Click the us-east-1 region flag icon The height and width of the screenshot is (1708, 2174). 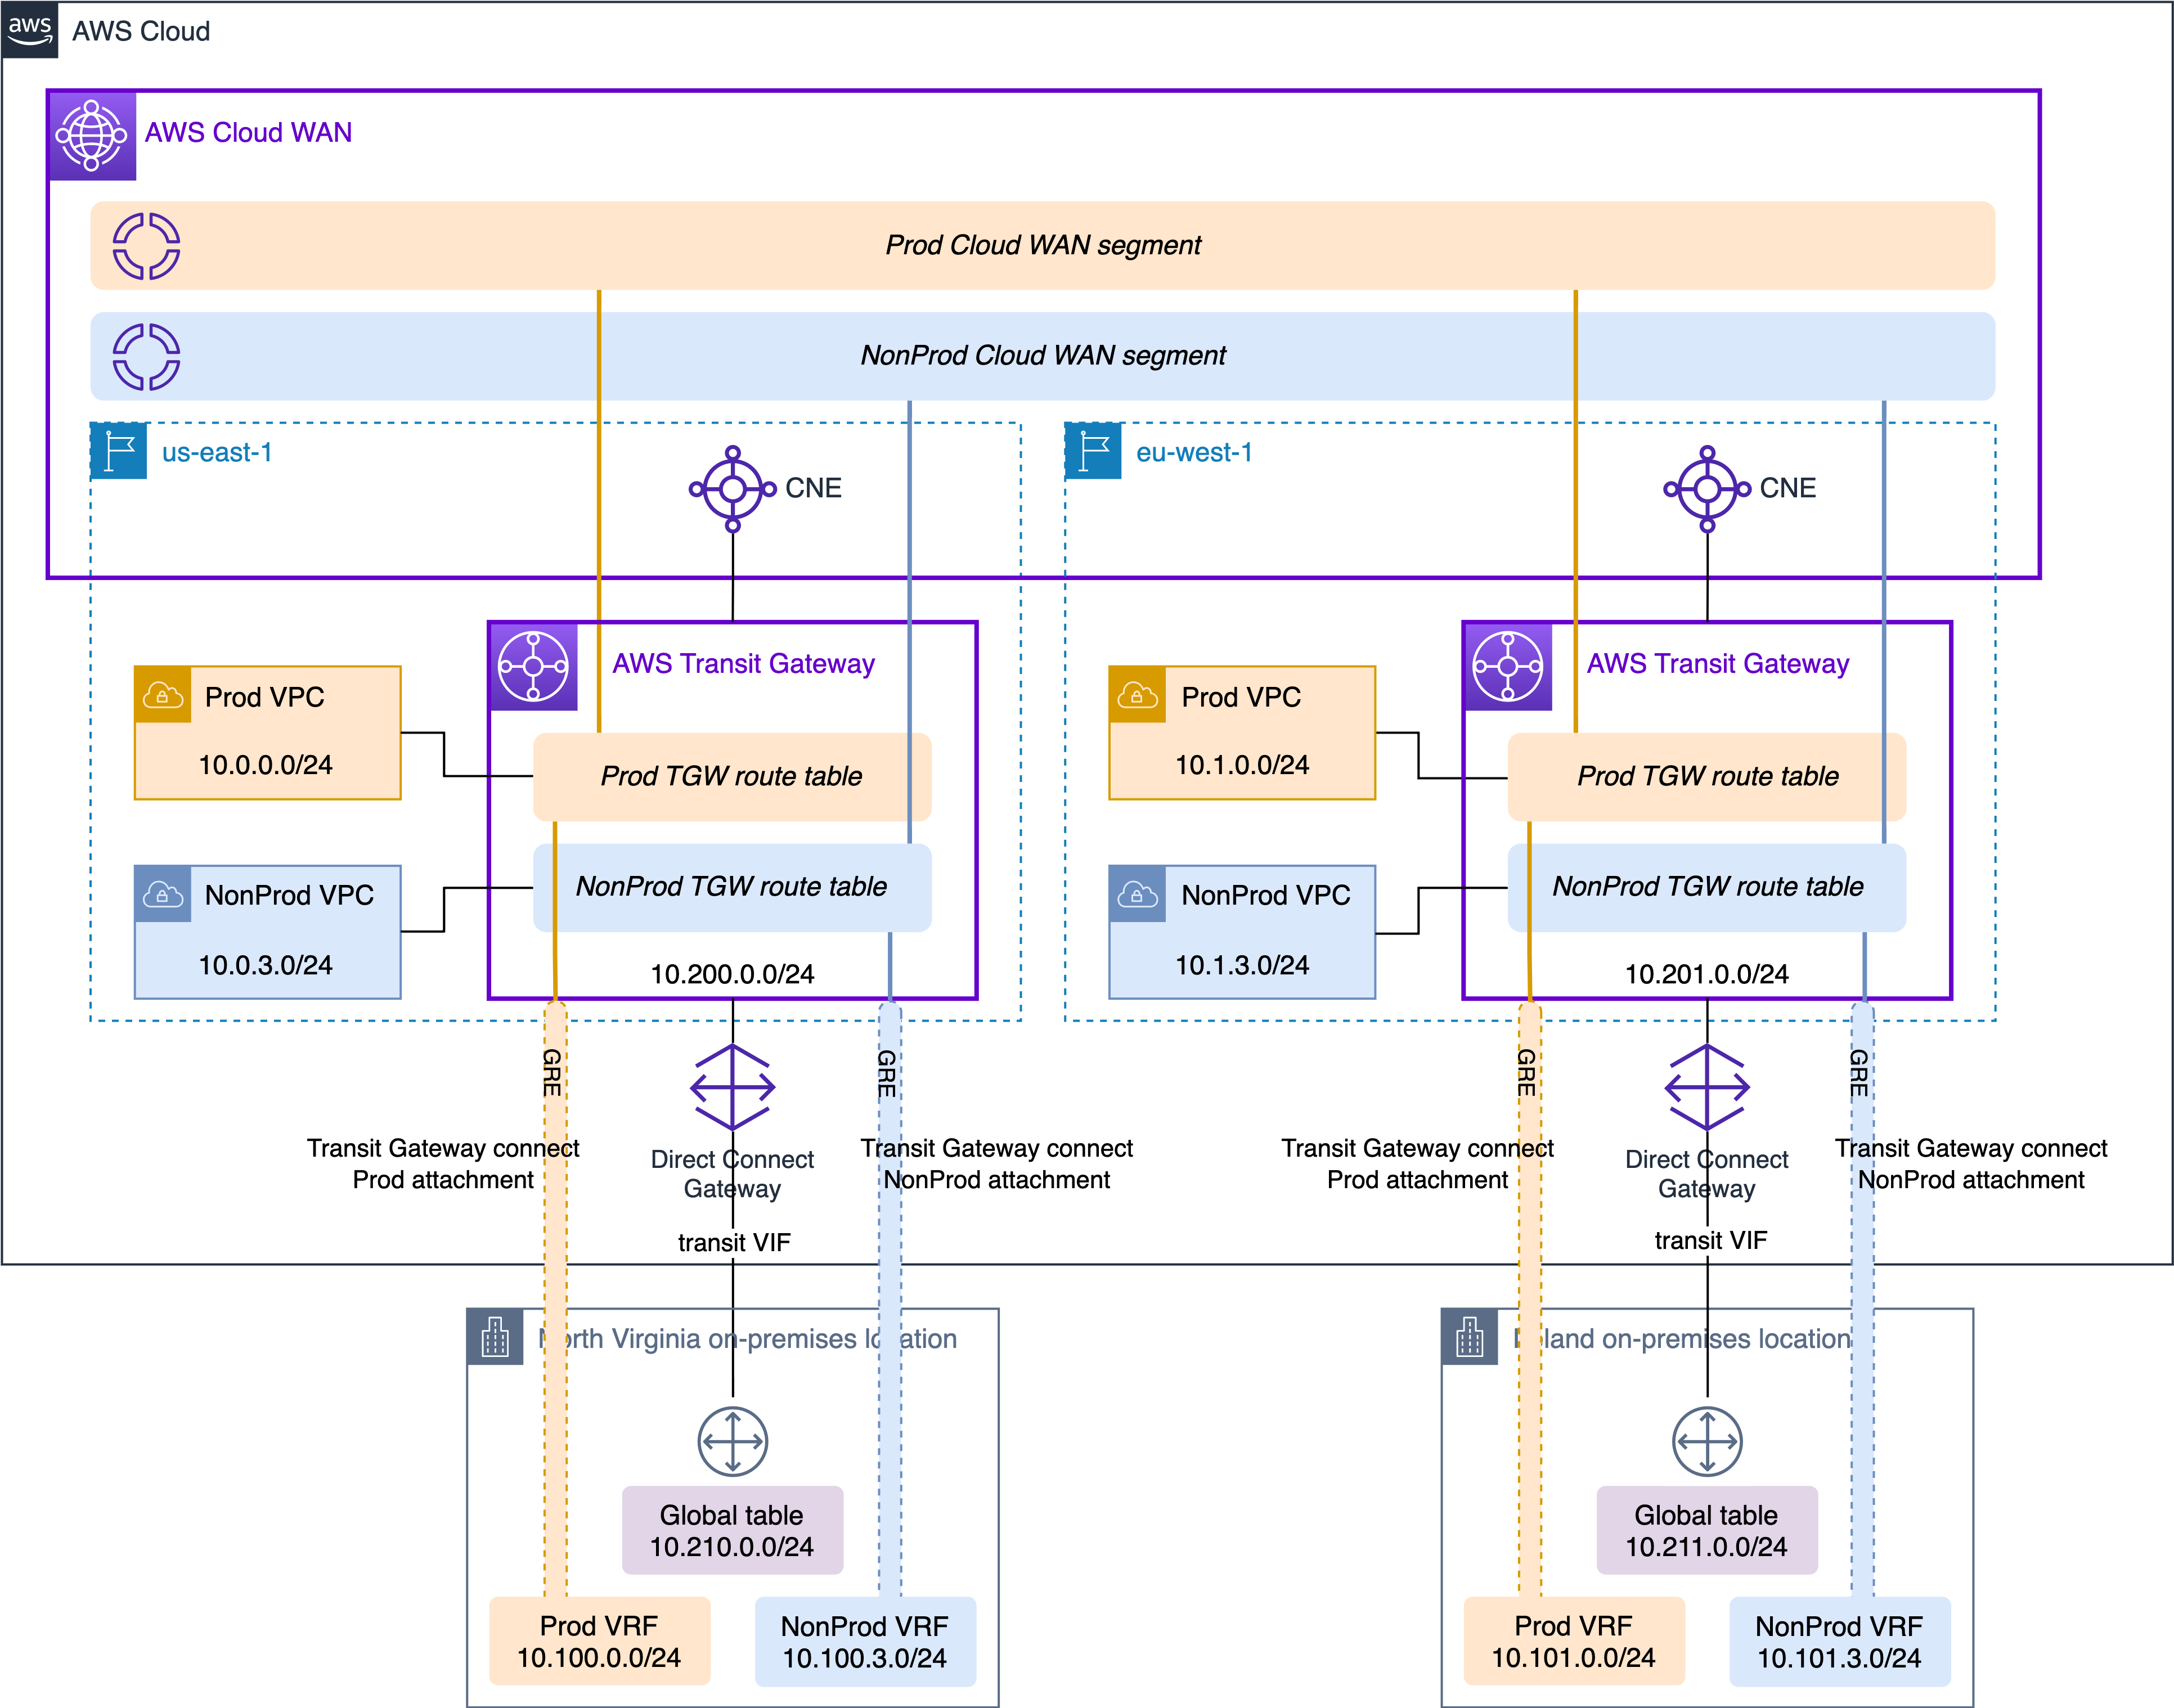[x=119, y=451]
